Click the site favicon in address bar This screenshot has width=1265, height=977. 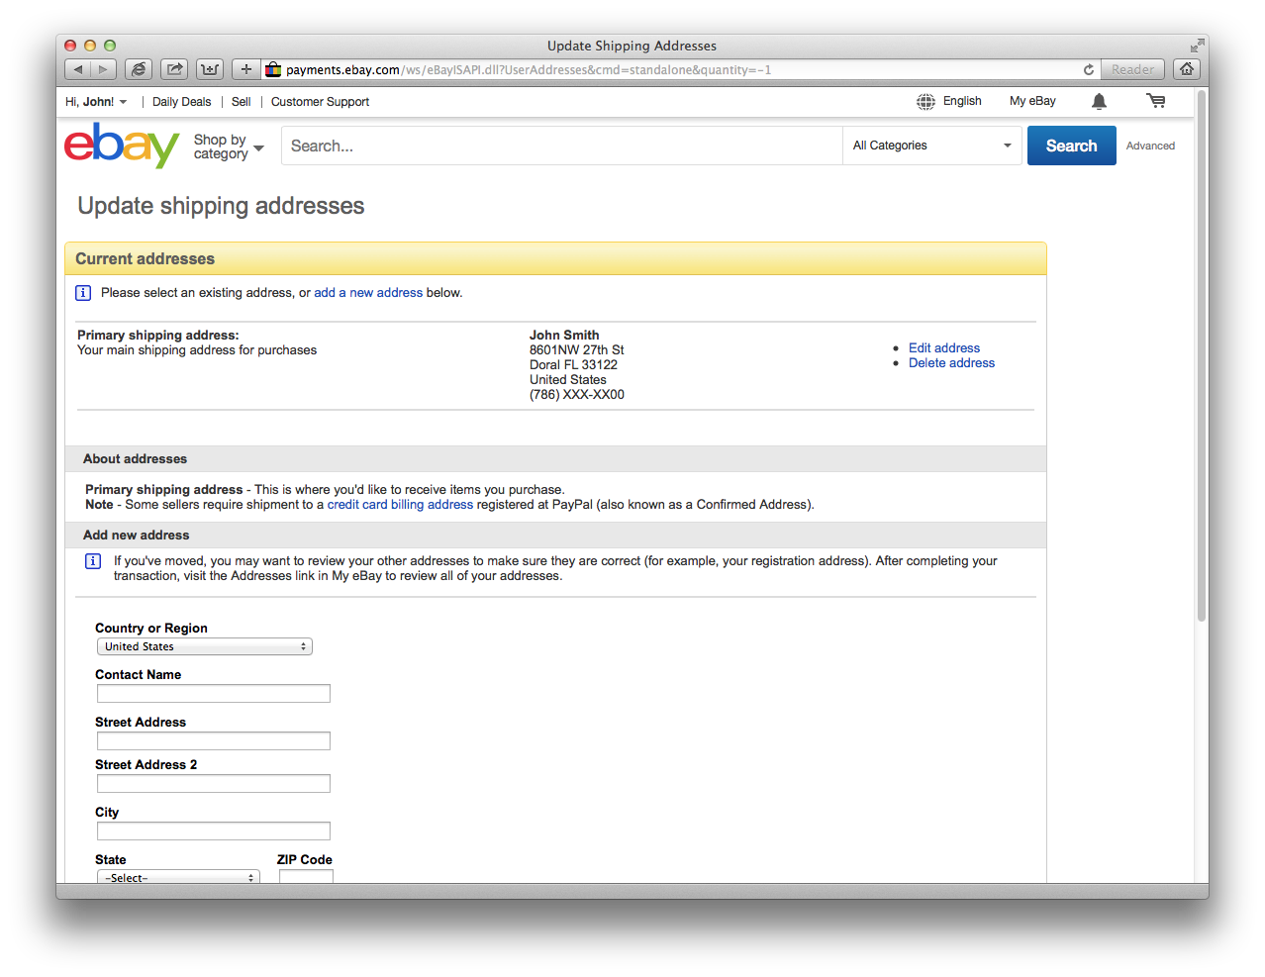273,69
